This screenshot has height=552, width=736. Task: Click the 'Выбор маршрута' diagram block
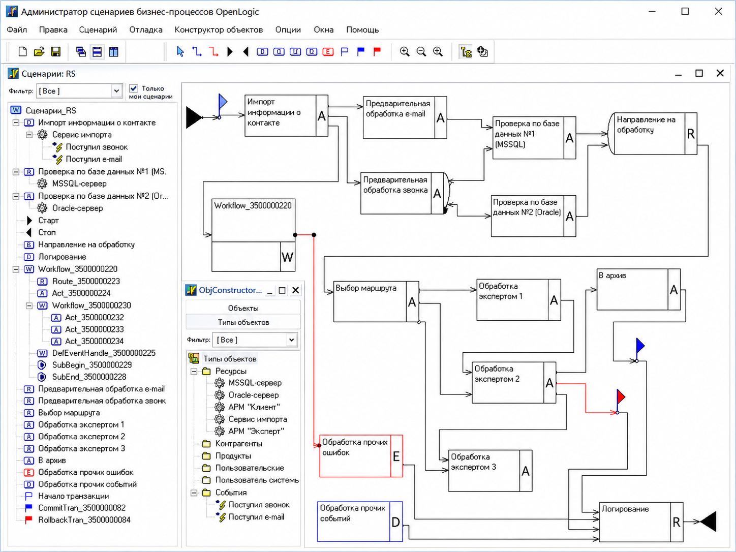coord(376,301)
